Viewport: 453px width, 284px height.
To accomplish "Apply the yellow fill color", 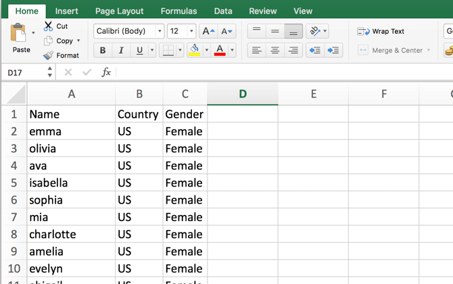I will [195, 50].
